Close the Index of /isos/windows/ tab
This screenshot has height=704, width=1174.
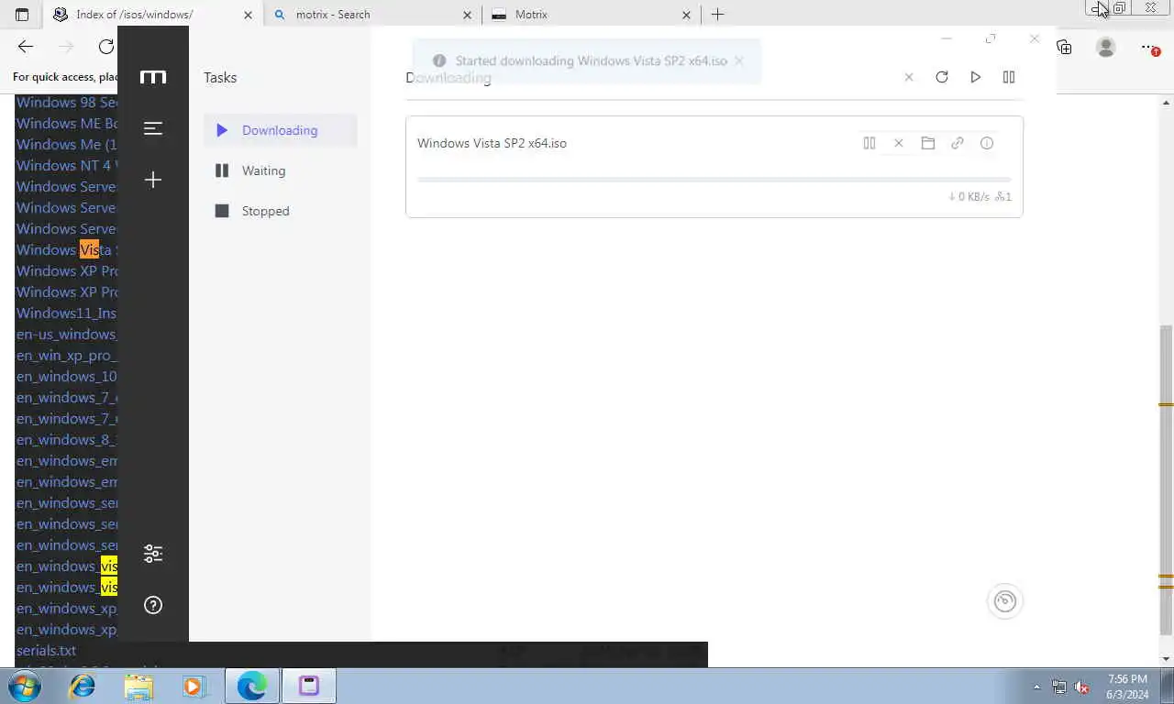pyautogui.click(x=248, y=15)
